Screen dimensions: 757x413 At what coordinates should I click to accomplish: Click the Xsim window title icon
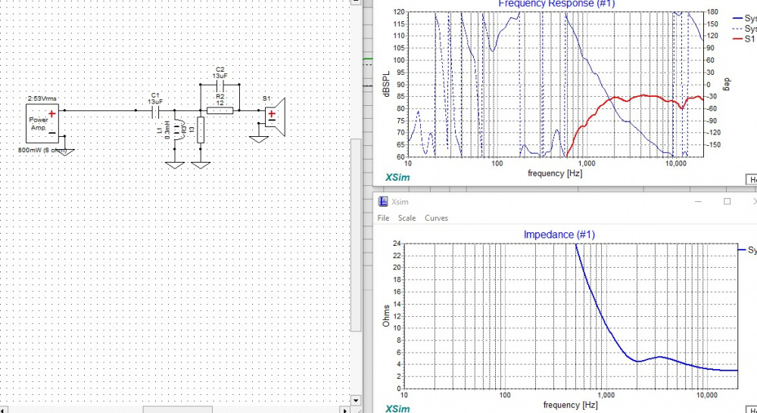coord(382,202)
